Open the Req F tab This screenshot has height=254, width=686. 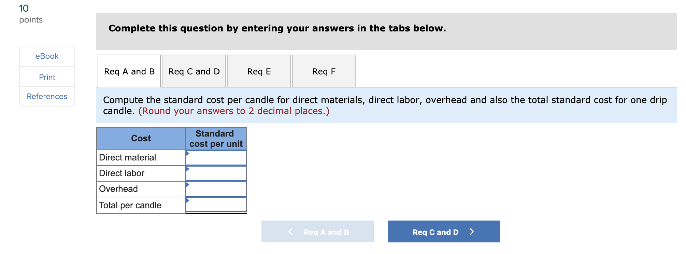coord(324,71)
